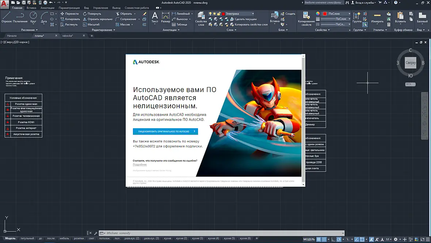Select the Размер dimension tool
431x243 pixels.
[x=165, y=17]
